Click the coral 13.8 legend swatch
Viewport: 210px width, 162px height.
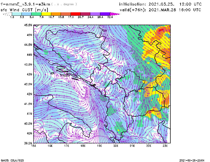pyautogui.click(x=66, y=14)
